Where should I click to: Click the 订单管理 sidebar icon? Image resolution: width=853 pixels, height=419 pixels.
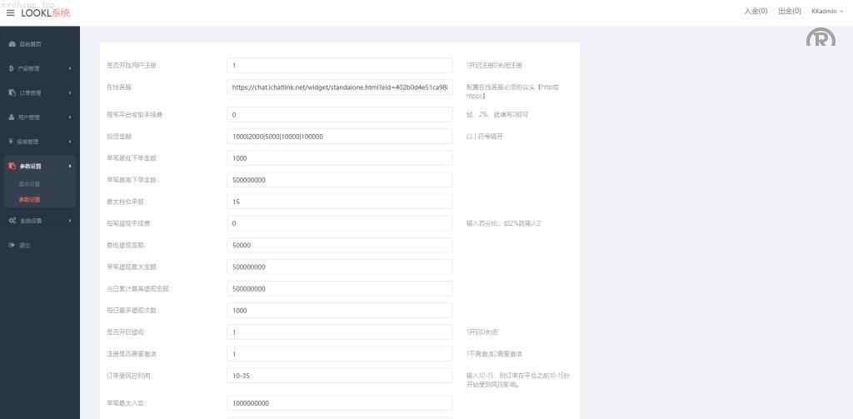click(x=12, y=92)
